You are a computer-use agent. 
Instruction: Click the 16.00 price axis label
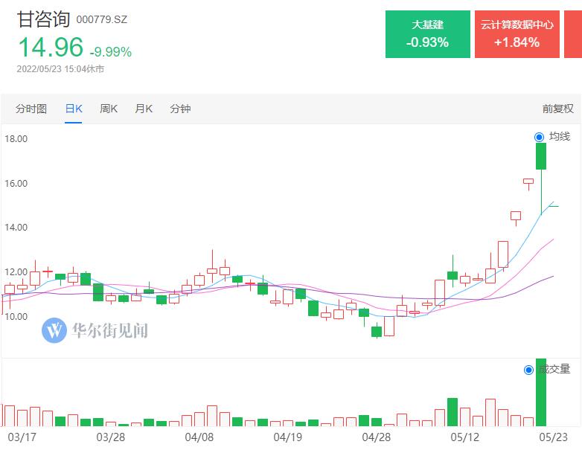click(16, 183)
